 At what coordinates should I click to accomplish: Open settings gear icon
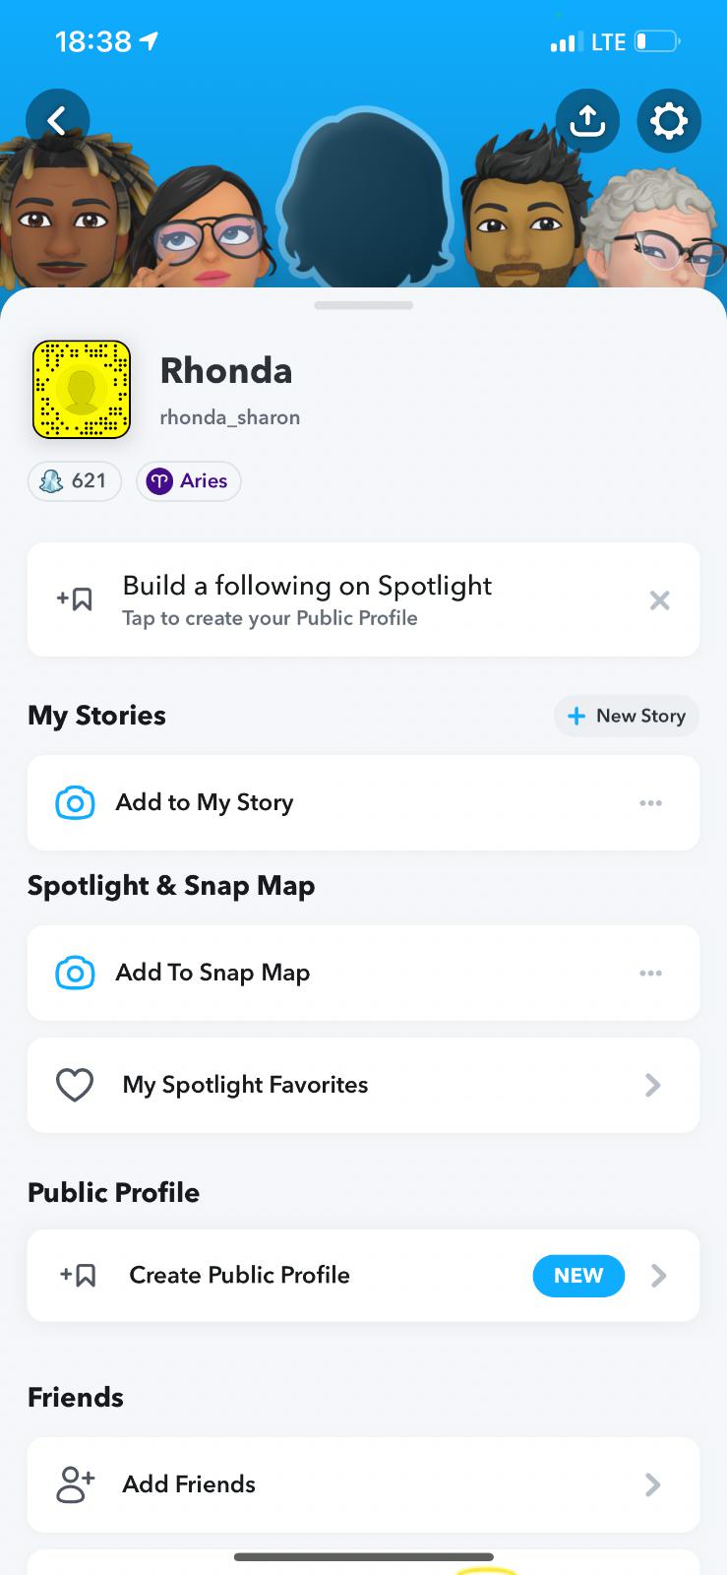pos(669,121)
